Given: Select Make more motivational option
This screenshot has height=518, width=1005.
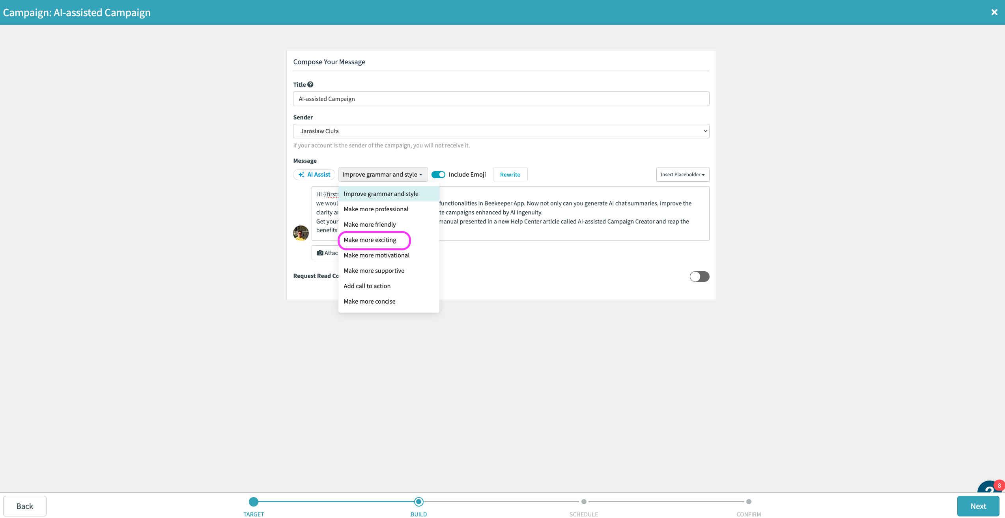Looking at the screenshot, I should [x=389, y=255].
